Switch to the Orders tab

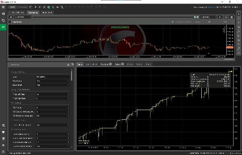[x=119, y=64]
